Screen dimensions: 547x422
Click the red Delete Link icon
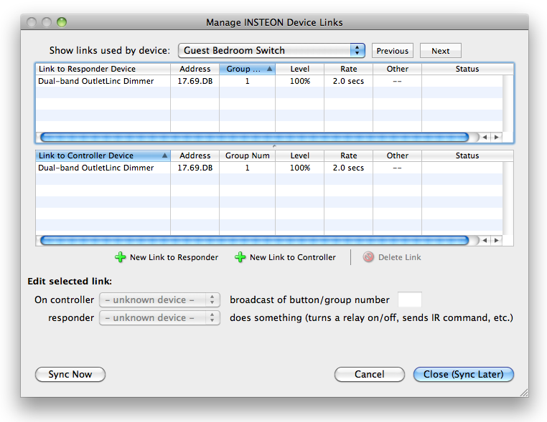click(x=368, y=257)
